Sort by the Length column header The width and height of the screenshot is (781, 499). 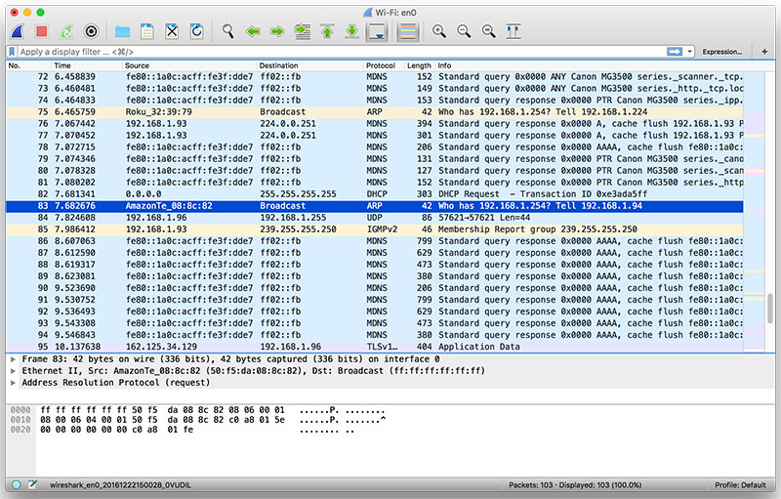pyautogui.click(x=420, y=65)
